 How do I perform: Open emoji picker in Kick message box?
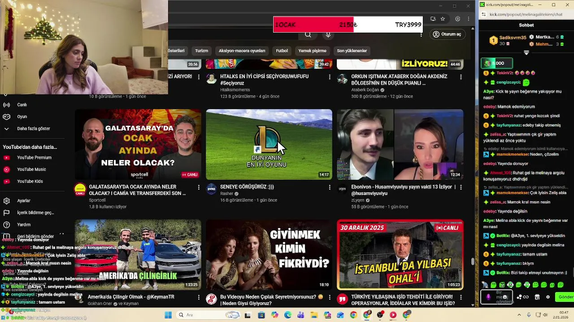(505, 297)
